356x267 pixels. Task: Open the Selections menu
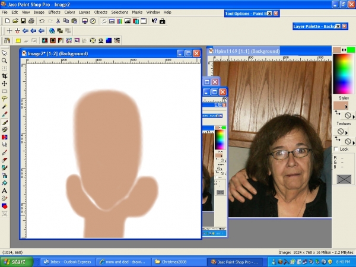120,12
